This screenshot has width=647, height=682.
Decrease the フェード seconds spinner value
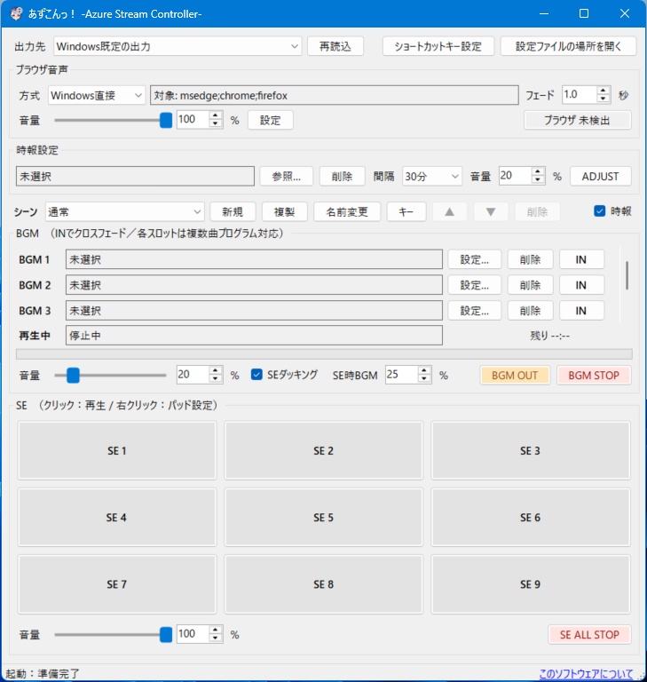tap(604, 99)
